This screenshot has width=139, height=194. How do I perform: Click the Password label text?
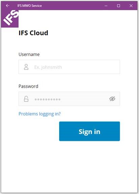point(28,86)
